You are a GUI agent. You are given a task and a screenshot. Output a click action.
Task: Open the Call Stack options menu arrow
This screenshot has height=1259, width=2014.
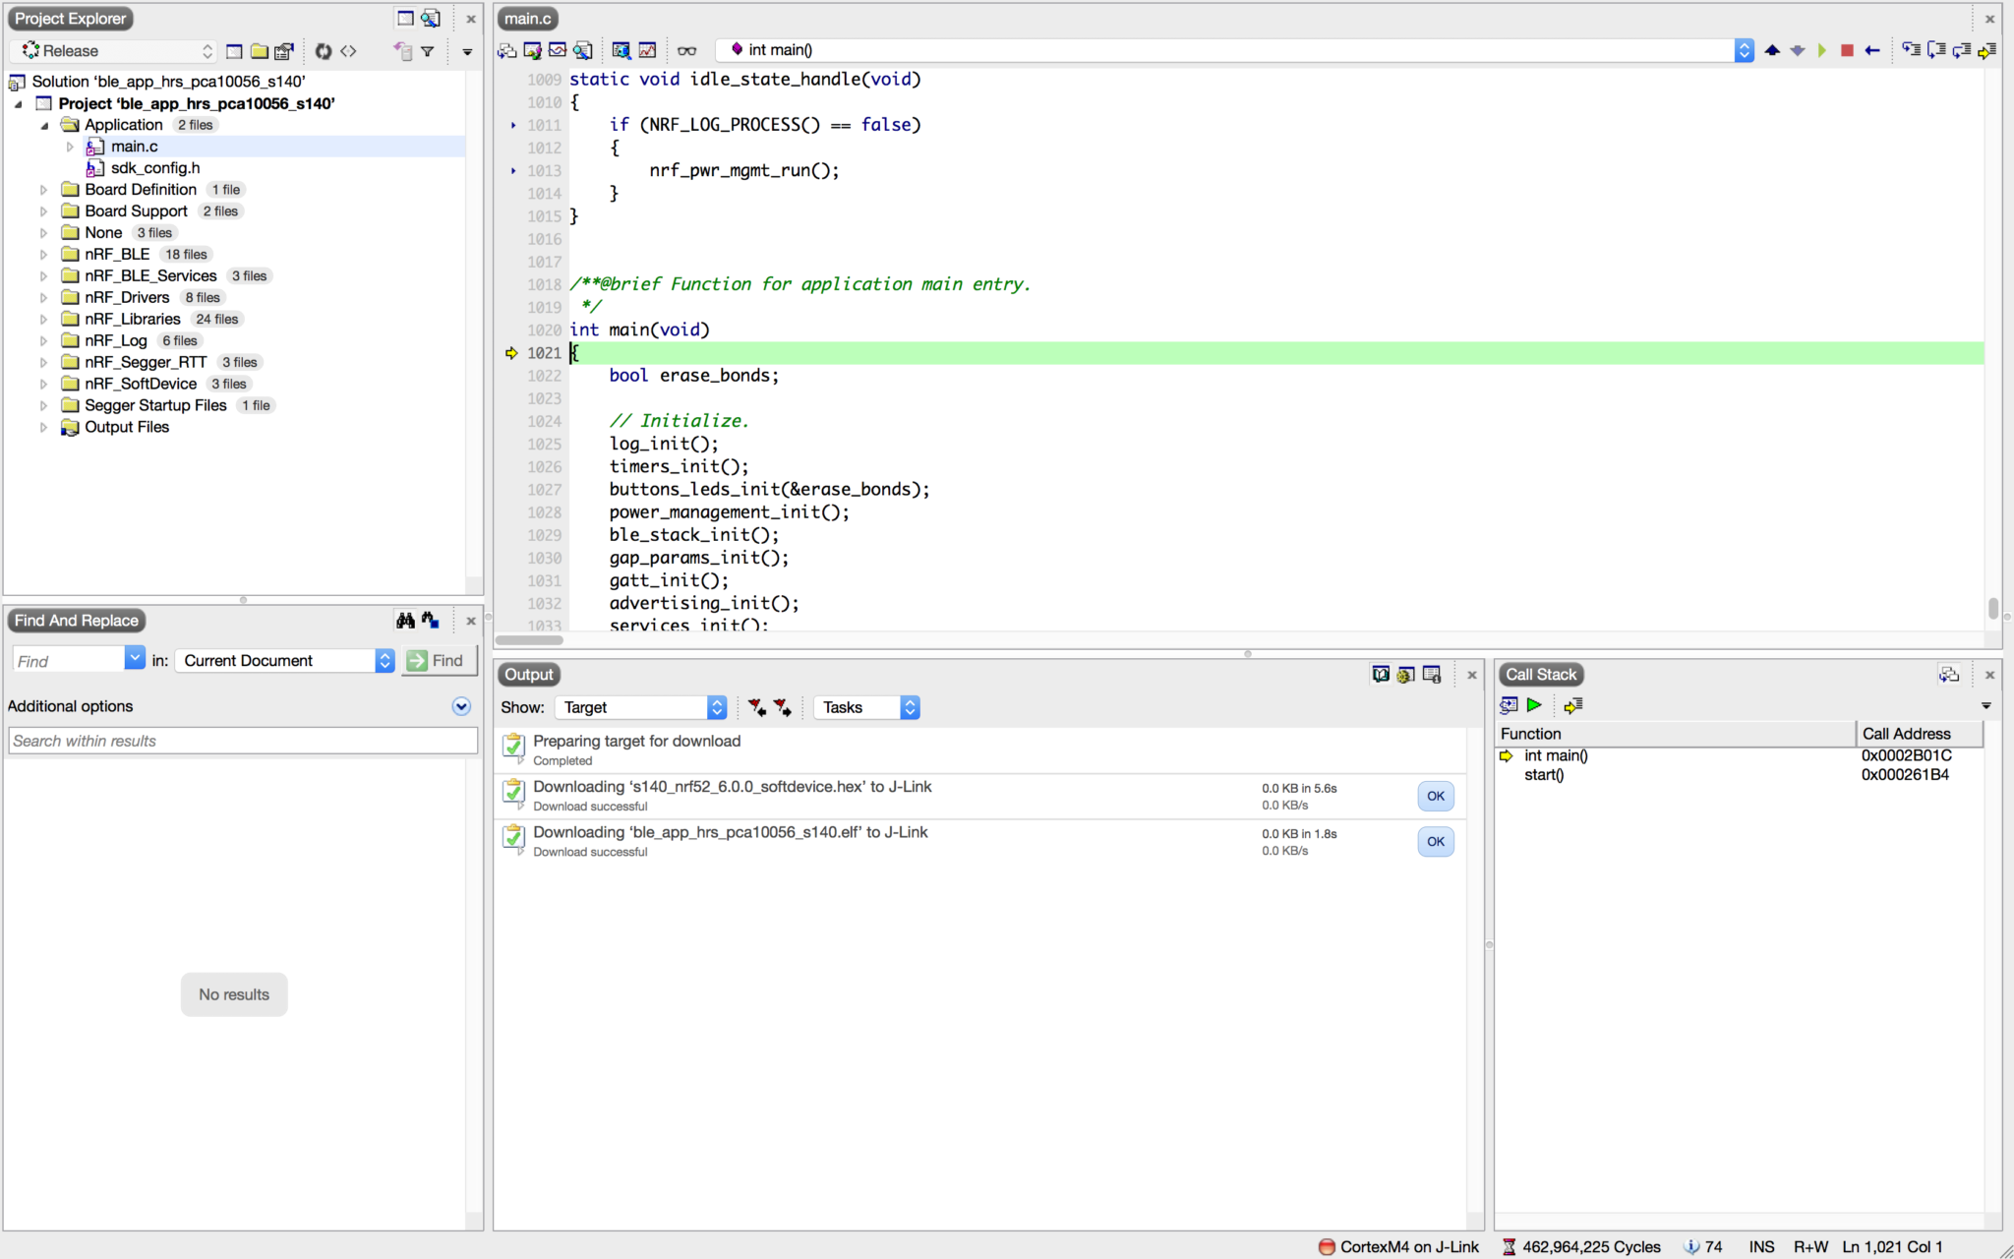pos(1985,706)
